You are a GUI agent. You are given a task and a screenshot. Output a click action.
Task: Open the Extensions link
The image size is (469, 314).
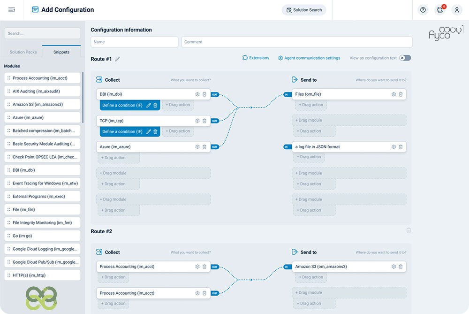[256, 58]
